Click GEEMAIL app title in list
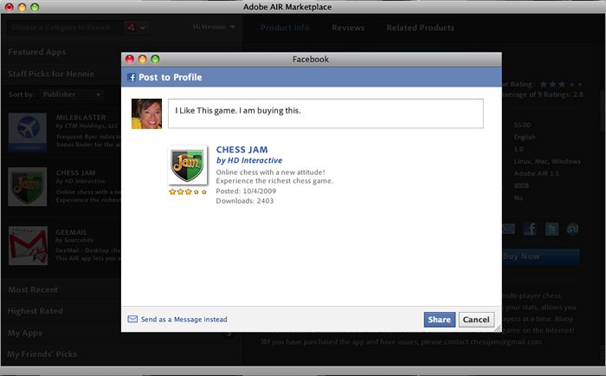This screenshot has height=376, width=606. [x=72, y=232]
